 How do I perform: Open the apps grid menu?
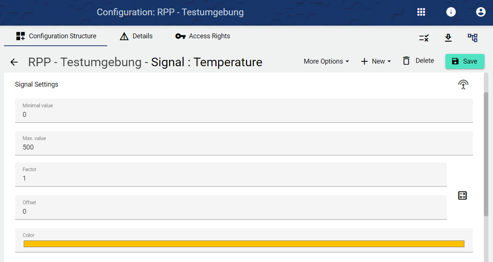[x=421, y=12]
